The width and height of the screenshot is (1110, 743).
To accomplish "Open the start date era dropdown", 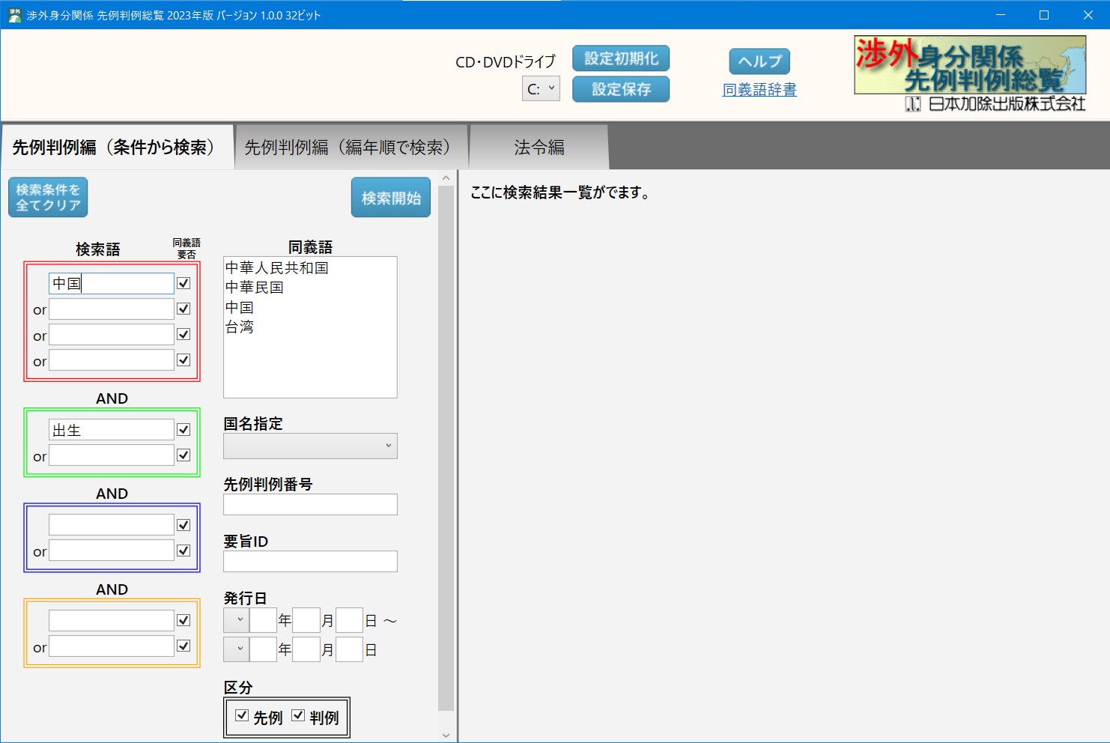I will [x=236, y=620].
